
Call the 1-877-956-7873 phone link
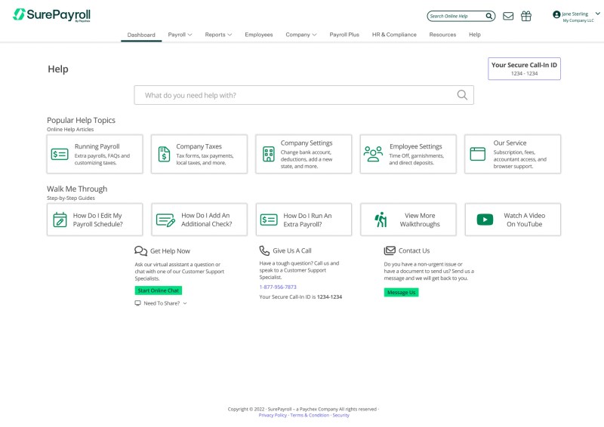[x=278, y=287]
